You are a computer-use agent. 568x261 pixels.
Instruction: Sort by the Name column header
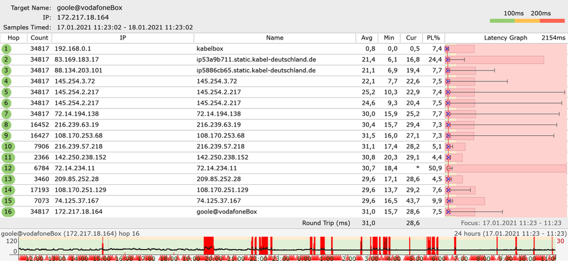click(275, 38)
